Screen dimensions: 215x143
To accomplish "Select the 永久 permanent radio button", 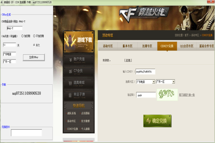I will click(34, 45).
